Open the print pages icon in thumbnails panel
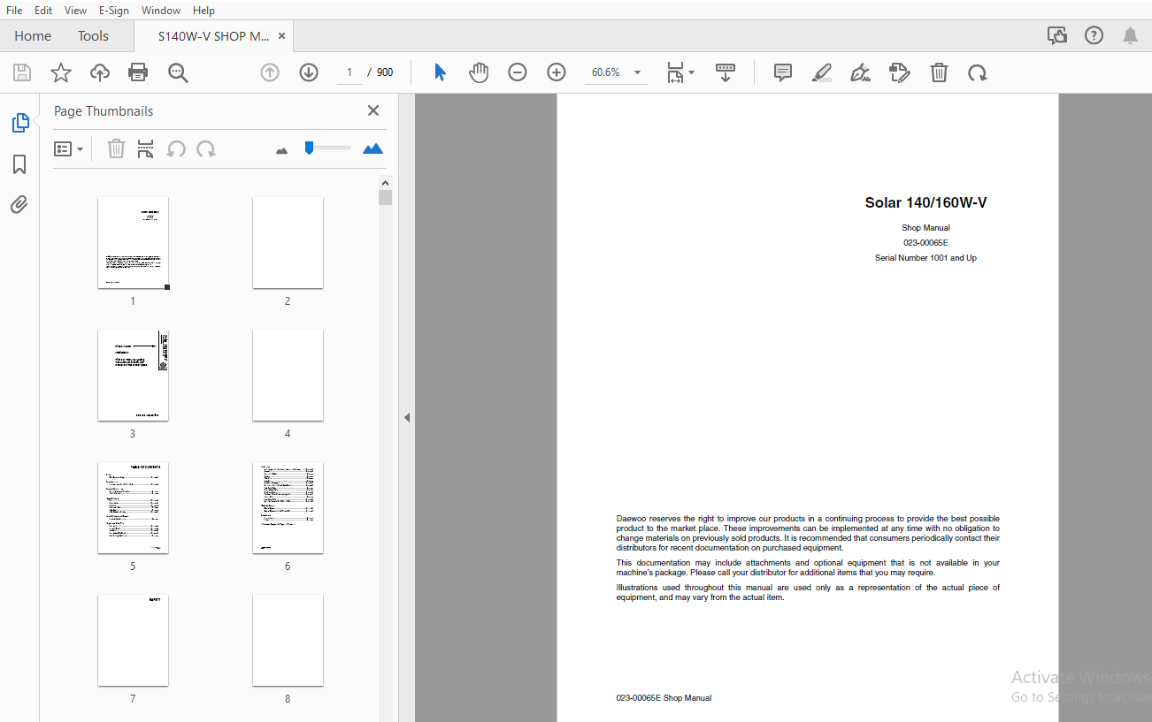 point(146,148)
